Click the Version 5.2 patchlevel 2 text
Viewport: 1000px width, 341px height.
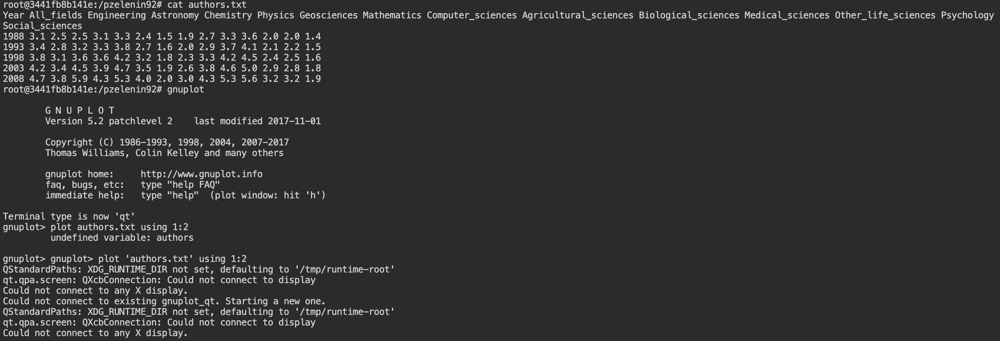pos(109,121)
